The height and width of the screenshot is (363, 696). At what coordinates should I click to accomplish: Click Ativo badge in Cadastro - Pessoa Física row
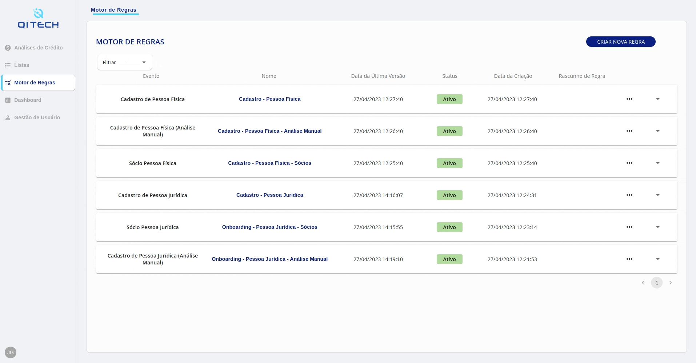coord(449,99)
